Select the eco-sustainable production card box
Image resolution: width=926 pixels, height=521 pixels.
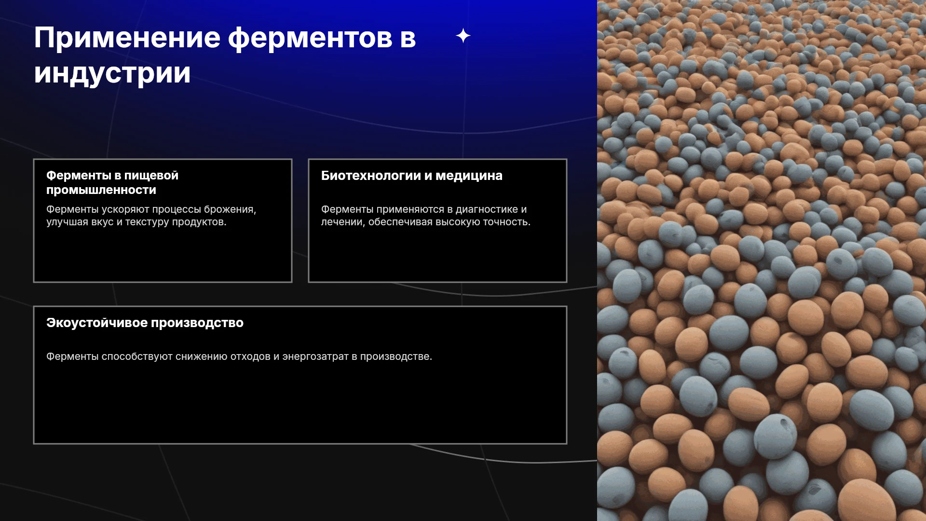[300, 375]
